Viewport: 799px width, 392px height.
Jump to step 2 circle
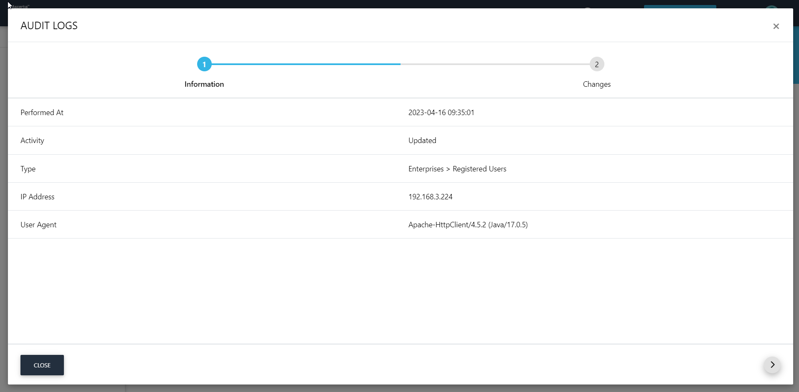[596, 64]
